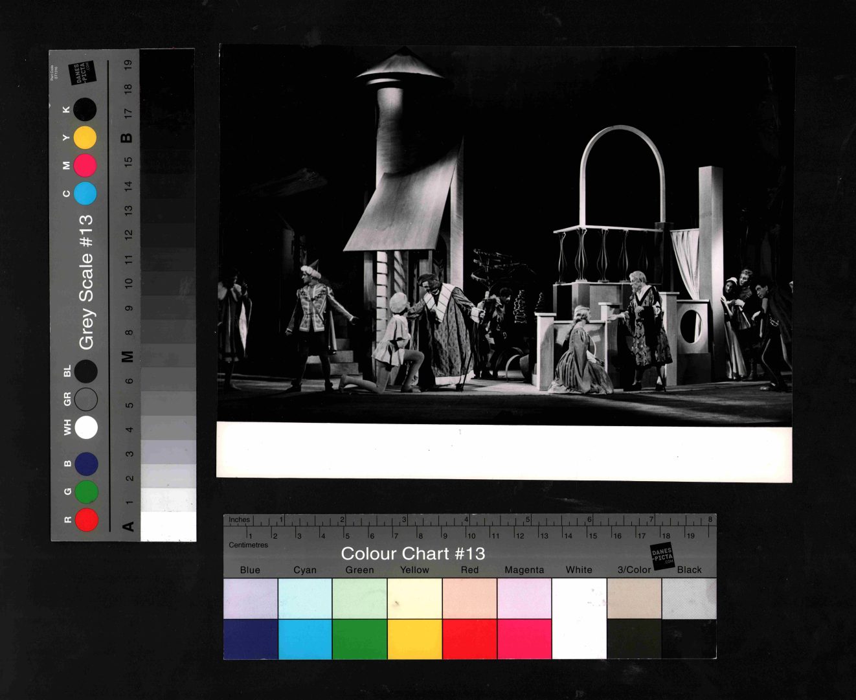Click the Grey Scale #13 title text

86,282
